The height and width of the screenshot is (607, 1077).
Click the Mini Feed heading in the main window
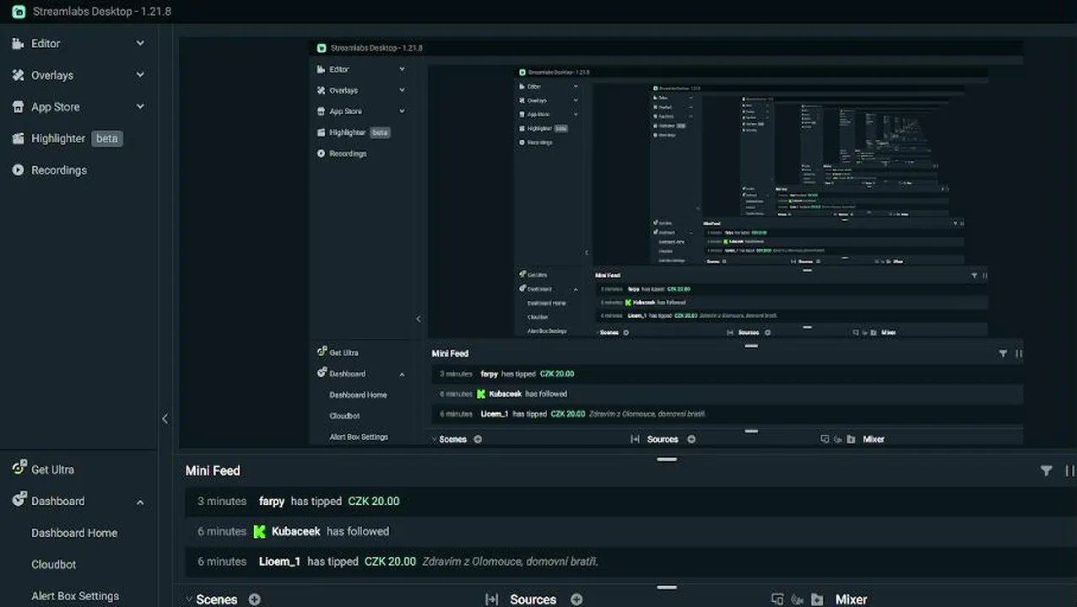click(x=213, y=470)
